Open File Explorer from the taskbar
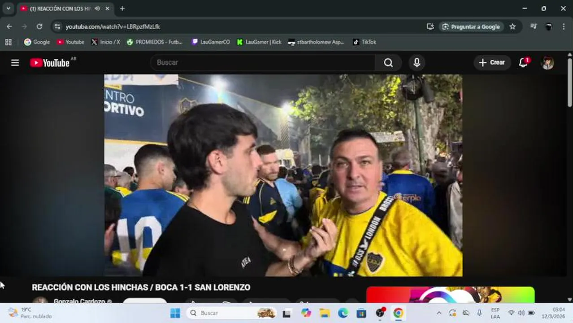 pos(325,313)
